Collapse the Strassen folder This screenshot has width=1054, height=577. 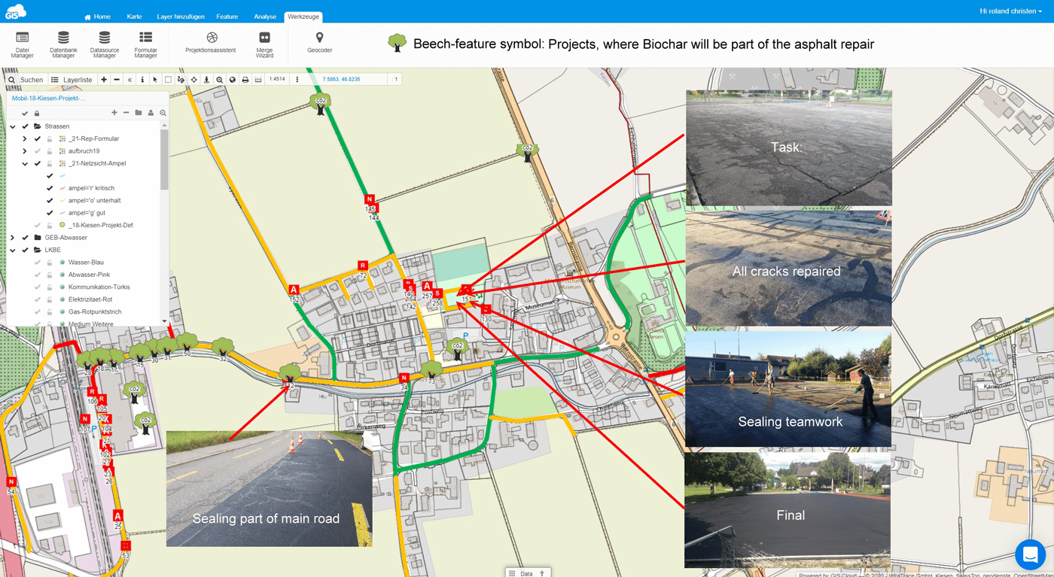tap(12, 126)
